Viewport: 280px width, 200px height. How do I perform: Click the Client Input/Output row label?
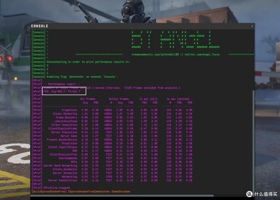pos(63,147)
